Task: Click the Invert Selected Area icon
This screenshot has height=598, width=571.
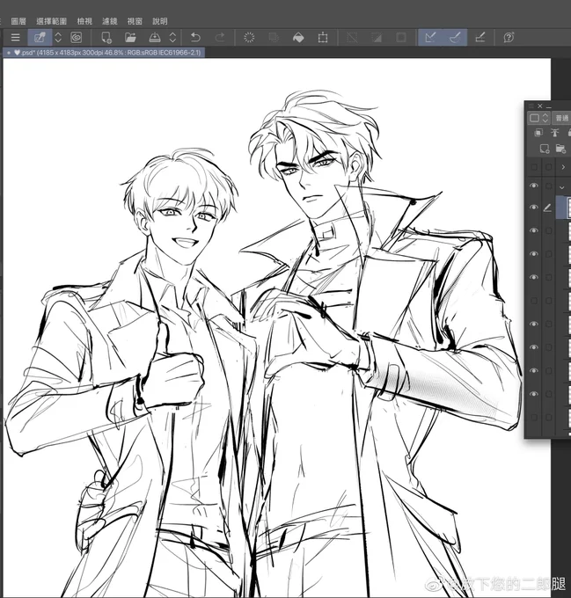Action: pos(377,37)
